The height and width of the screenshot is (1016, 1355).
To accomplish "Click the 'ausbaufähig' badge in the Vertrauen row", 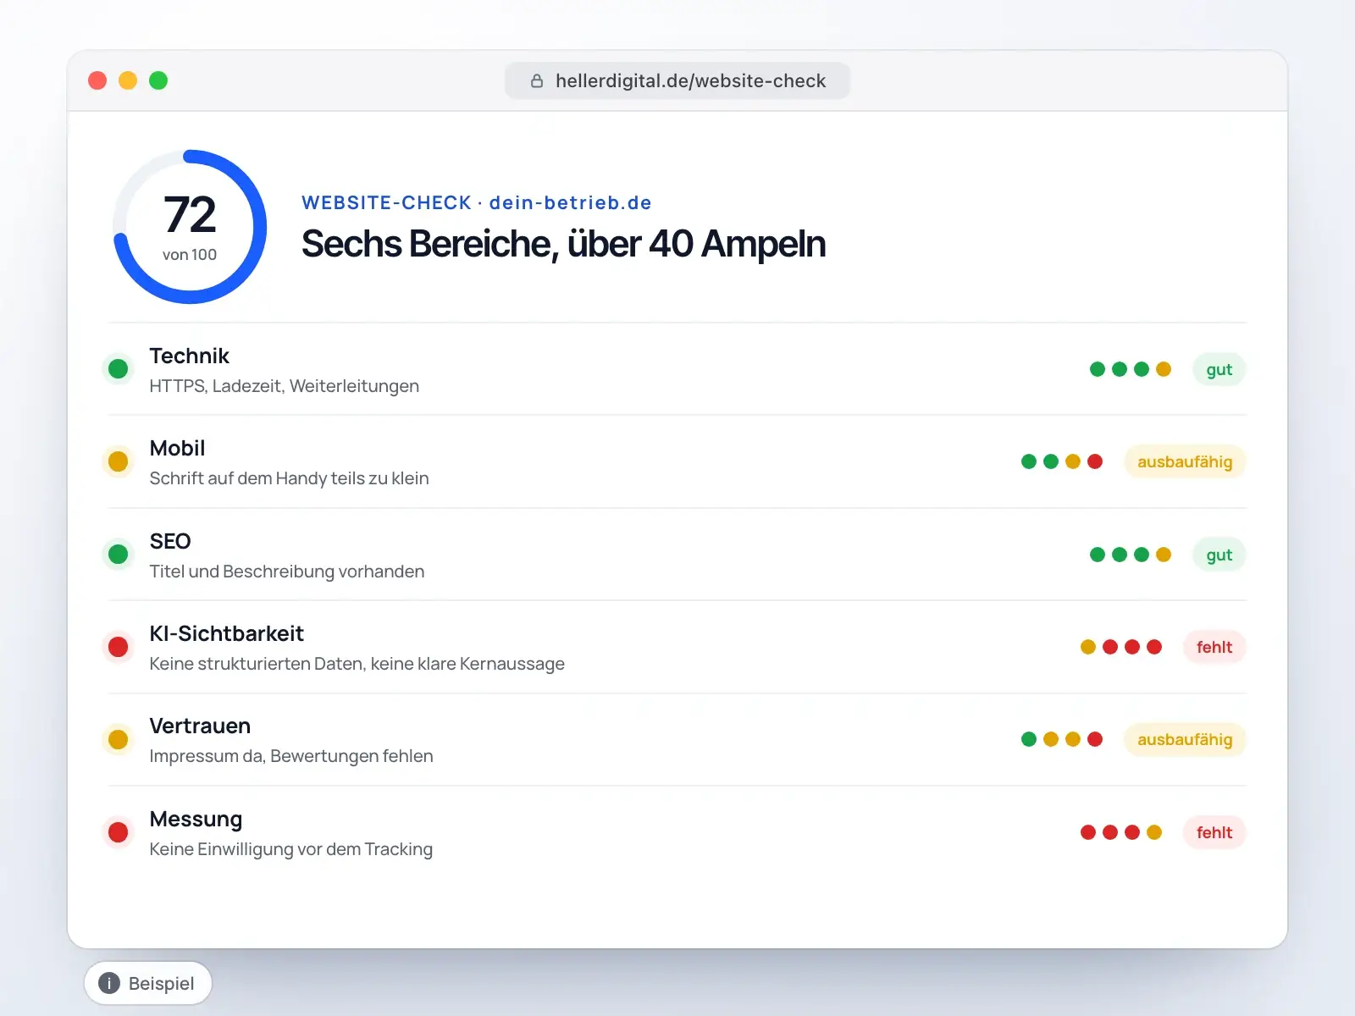I will [x=1185, y=740].
